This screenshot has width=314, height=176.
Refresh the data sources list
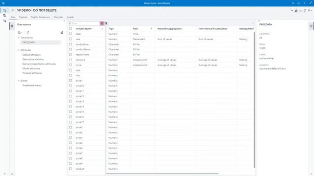tap(28, 32)
